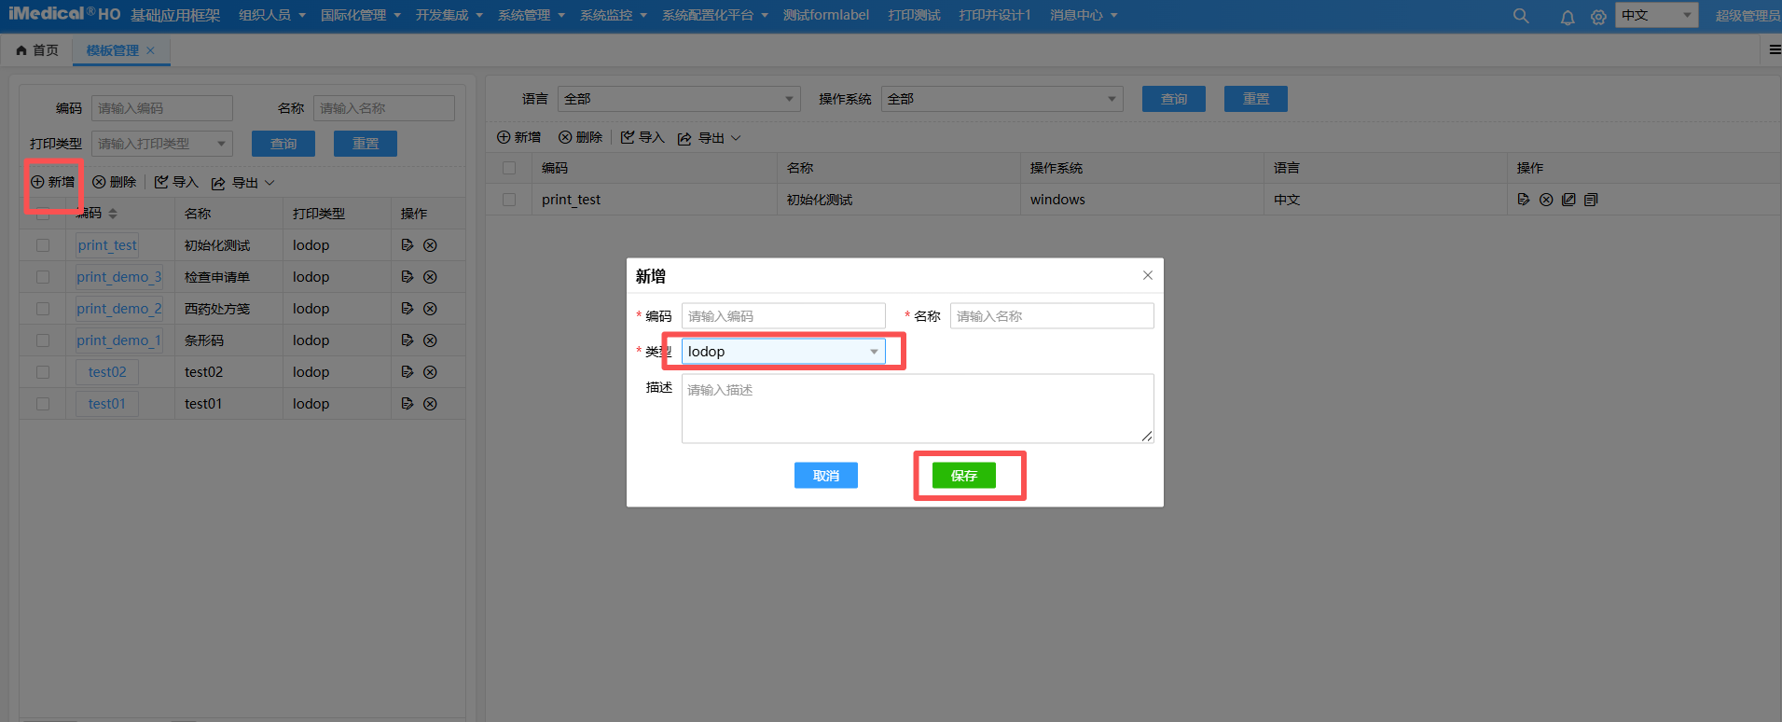The width and height of the screenshot is (1782, 722).
Task: Select the print_test checkbox in right table
Action: [509, 200]
